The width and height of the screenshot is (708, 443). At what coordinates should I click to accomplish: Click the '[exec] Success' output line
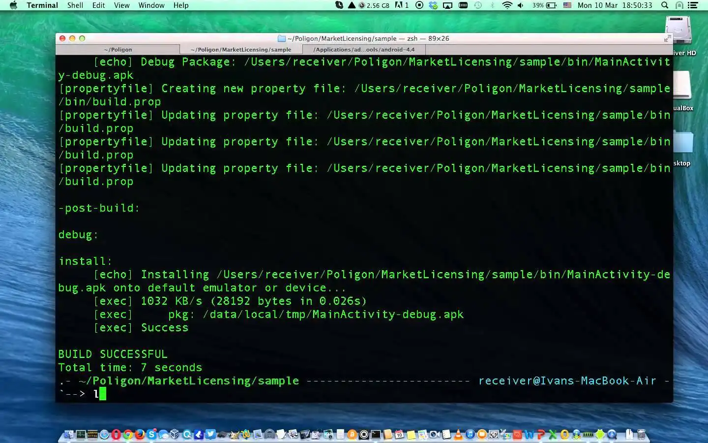tap(141, 328)
